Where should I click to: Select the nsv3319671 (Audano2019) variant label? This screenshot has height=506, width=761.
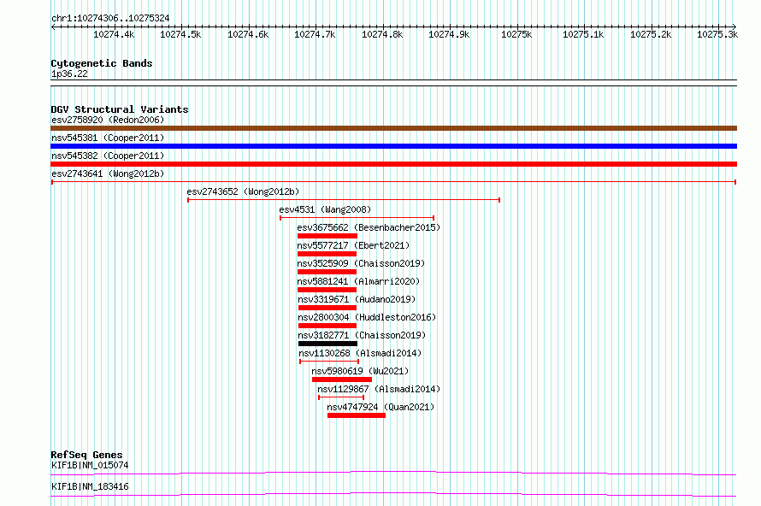pyautogui.click(x=357, y=299)
